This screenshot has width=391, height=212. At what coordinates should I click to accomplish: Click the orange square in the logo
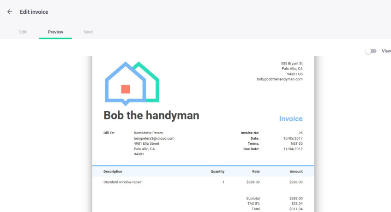(x=126, y=89)
